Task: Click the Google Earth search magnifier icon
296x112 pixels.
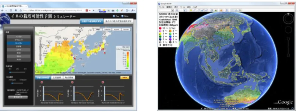Action: [x=177, y=11]
